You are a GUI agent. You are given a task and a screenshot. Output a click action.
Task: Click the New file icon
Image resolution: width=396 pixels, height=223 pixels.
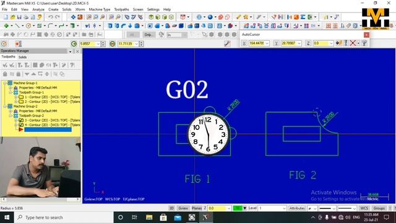pyautogui.click(x=6, y=17)
